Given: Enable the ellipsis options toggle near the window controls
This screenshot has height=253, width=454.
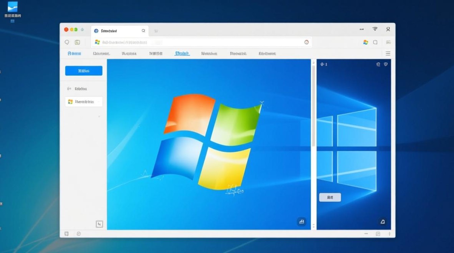Looking at the screenshot, I should coord(361,29).
